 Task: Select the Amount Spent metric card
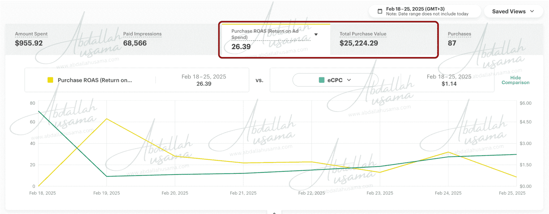coord(31,39)
